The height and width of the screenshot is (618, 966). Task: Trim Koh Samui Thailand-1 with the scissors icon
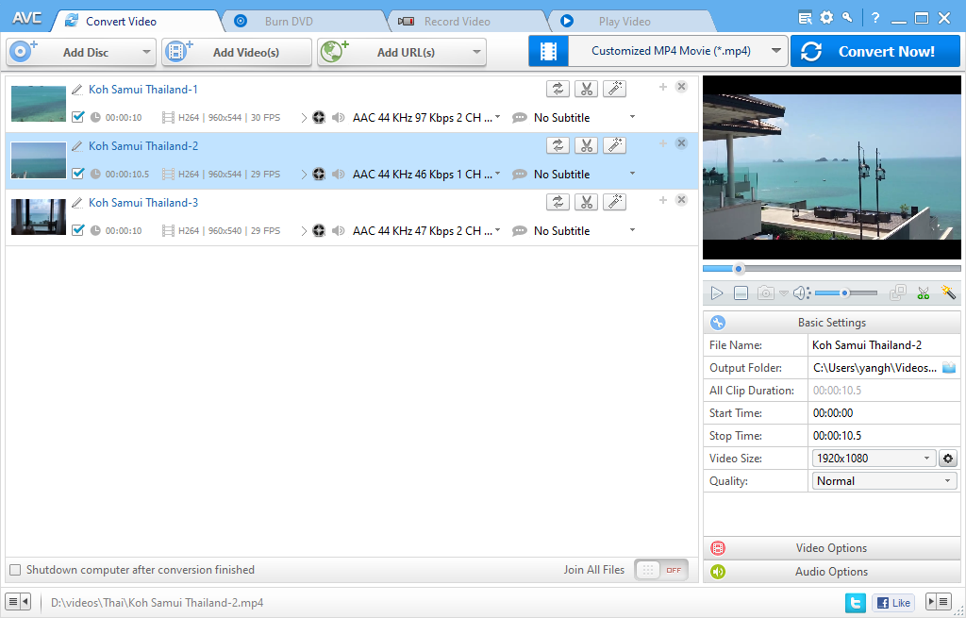pyautogui.click(x=586, y=88)
